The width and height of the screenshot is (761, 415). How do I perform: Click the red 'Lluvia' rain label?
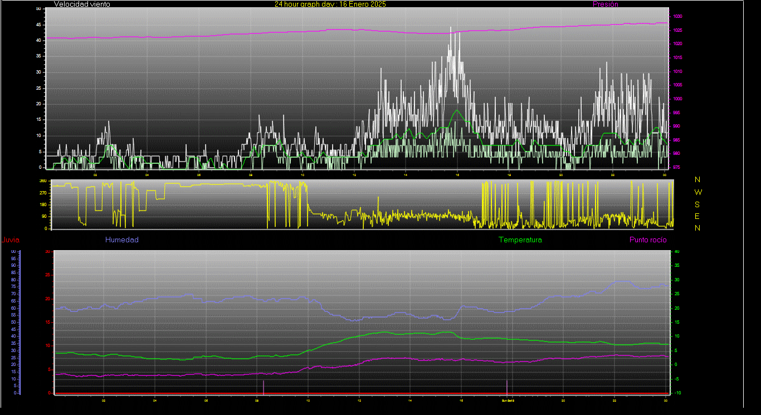point(11,240)
